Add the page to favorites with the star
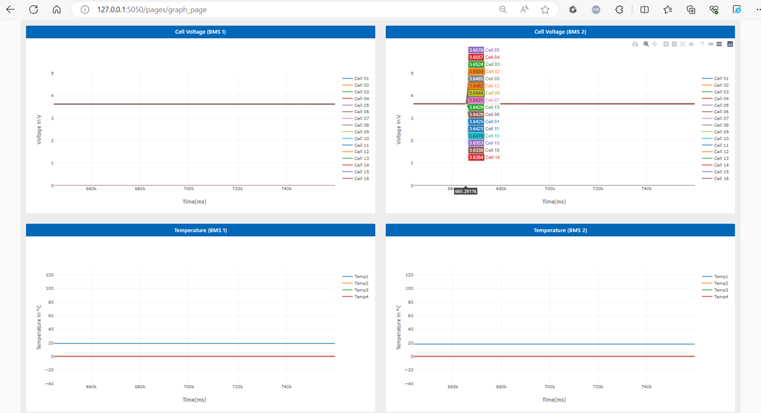This screenshot has height=413, width=761. click(x=544, y=10)
